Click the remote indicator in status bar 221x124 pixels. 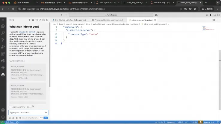point(2,122)
